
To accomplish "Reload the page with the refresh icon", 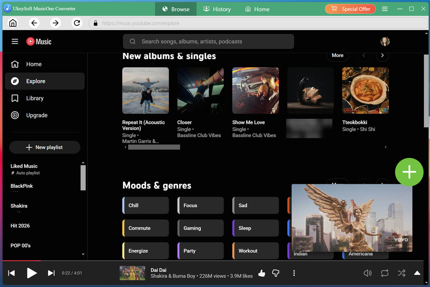I will click(77, 23).
